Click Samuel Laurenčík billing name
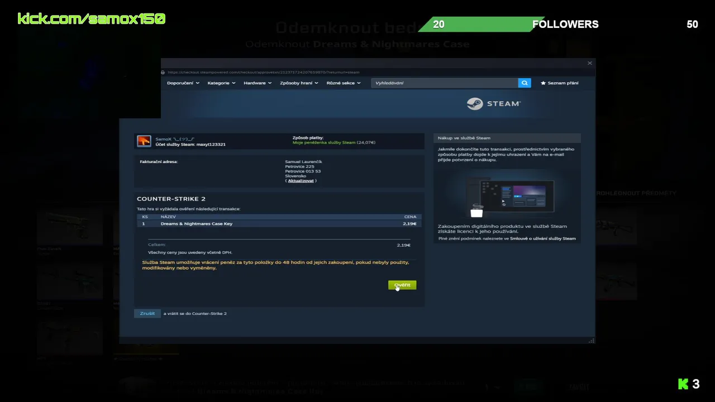 tap(303, 162)
